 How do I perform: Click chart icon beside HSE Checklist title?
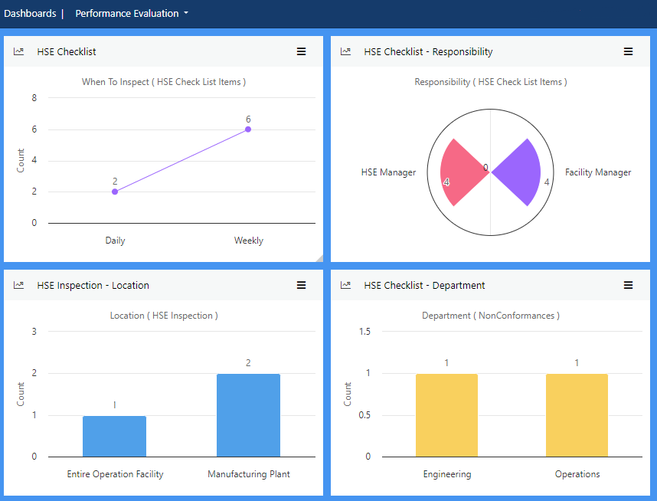tap(19, 51)
